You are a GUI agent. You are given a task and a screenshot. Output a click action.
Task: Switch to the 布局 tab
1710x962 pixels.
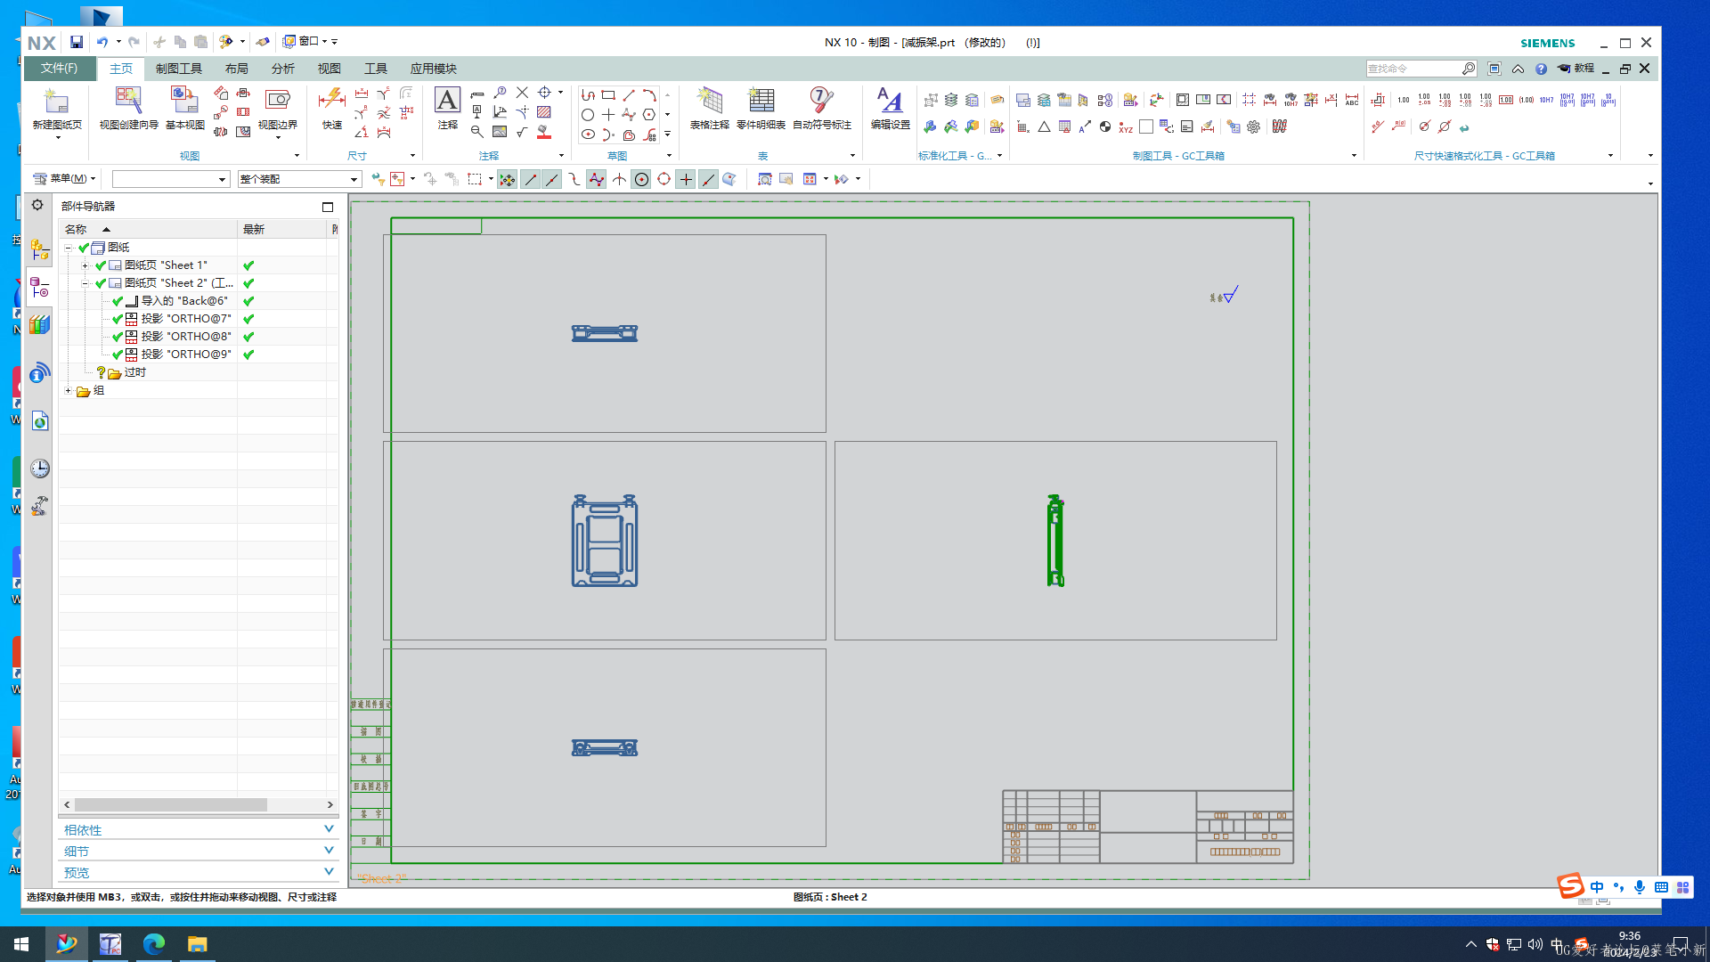click(237, 69)
